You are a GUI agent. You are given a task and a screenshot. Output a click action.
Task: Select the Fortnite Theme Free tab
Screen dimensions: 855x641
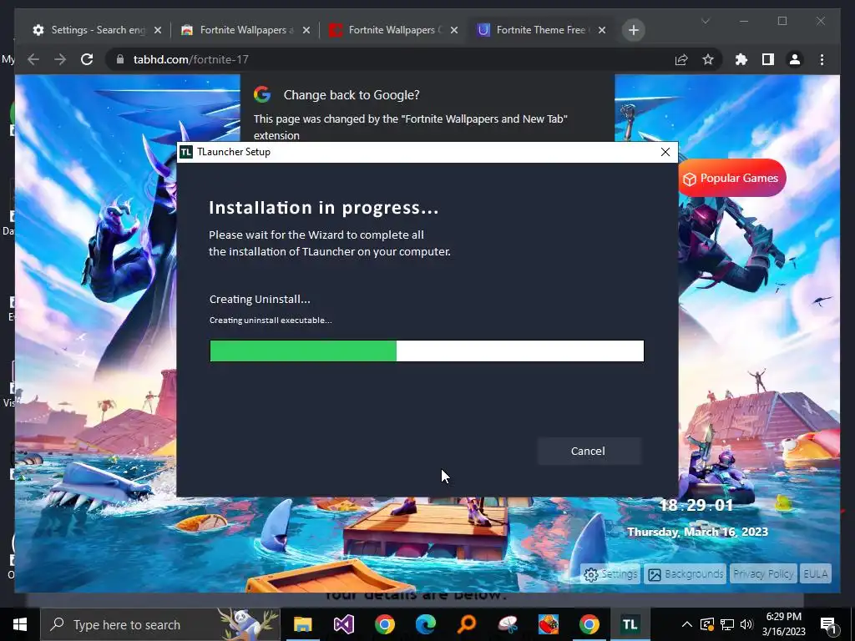click(x=541, y=30)
